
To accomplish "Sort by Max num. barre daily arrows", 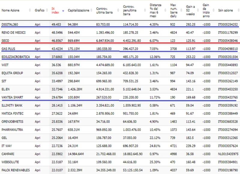I will tap(181, 10).
